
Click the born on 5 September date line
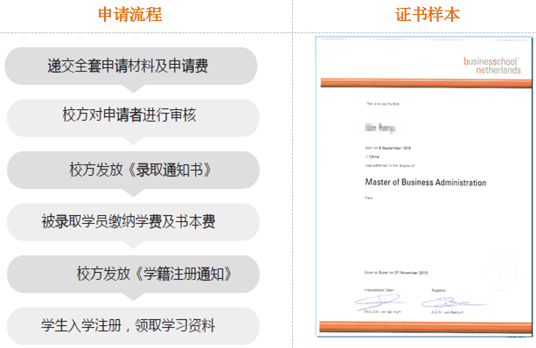click(x=388, y=148)
